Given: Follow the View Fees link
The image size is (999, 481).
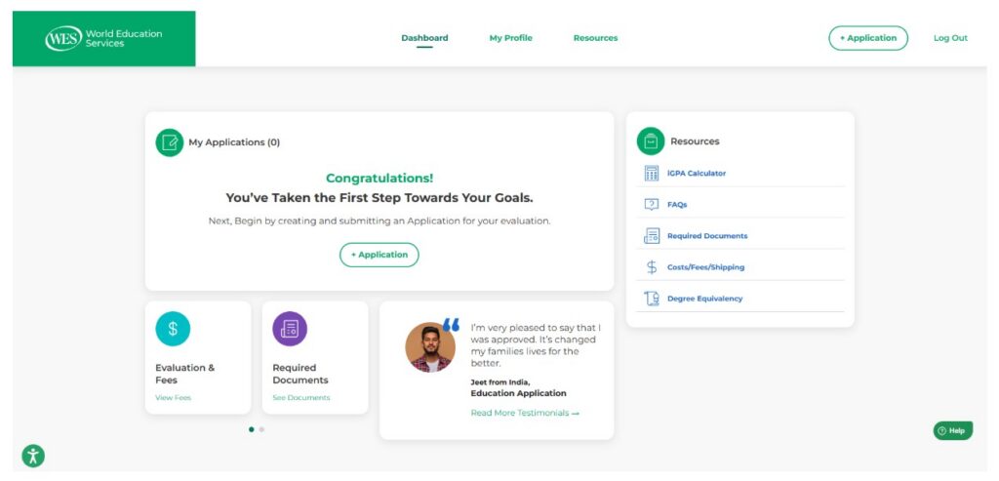Looking at the screenshot, I should pos(173,398).
